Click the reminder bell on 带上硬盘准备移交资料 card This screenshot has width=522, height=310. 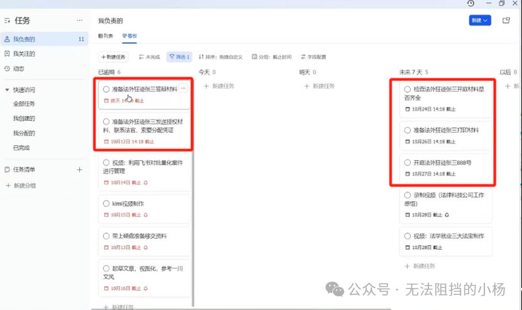click(146, 248)
